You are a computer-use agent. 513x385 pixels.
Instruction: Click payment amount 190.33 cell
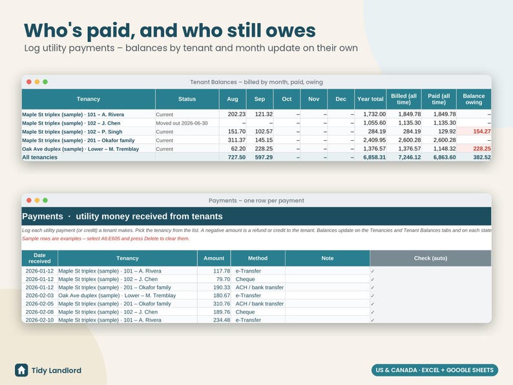click(x=214, y=287)
